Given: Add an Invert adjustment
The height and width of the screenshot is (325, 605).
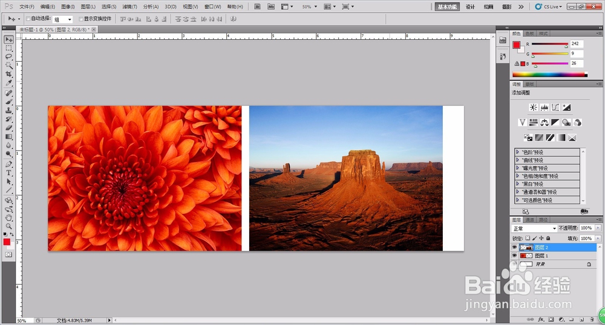Looking at the screenshot, I should point(528,138).
